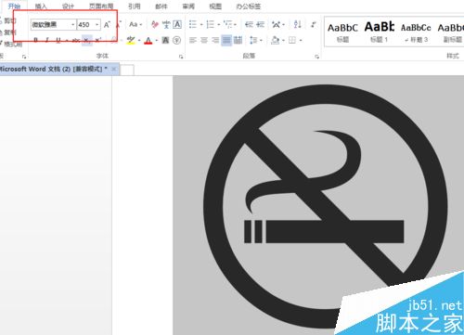Open the font size 450 dropdown arrow

tap(97, 24)
